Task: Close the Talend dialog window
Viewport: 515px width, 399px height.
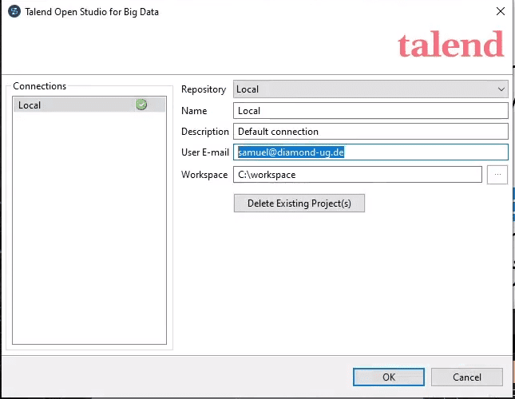Action: pos(500,11)
